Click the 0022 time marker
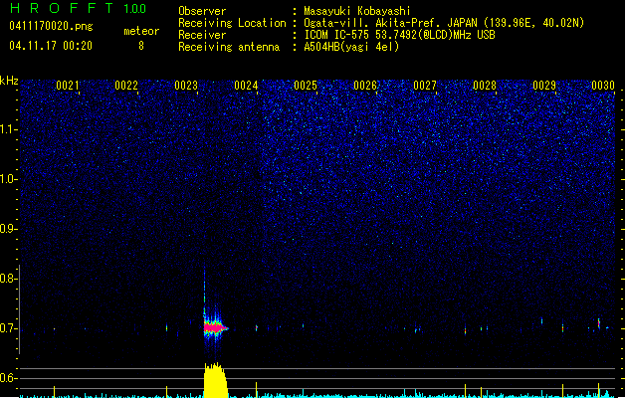Image resolution: width=626 pixels, height=398 pixels. point(126,86)
